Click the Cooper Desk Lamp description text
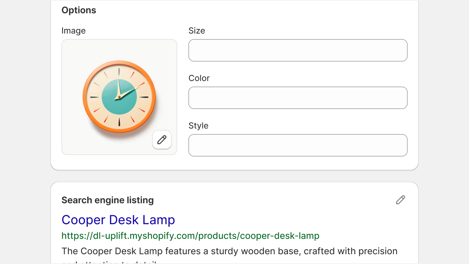 230,251
